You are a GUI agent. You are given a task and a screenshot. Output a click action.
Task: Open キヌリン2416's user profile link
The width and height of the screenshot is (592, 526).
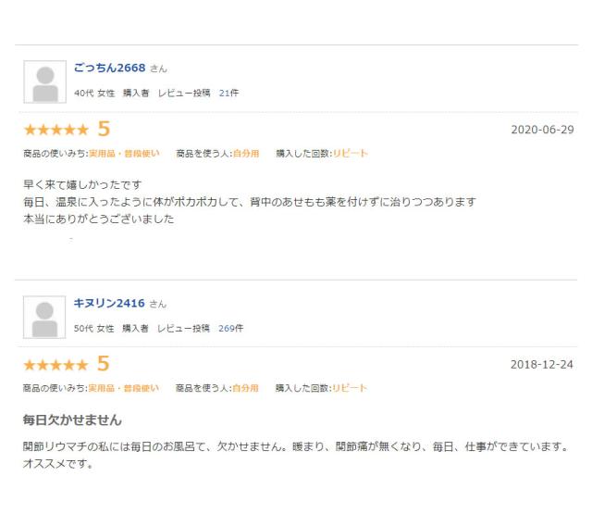(109, 304)
